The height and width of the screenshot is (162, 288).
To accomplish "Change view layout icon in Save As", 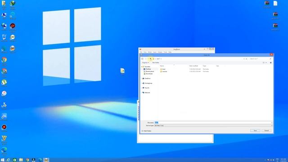I will click(x=264, y=63).
